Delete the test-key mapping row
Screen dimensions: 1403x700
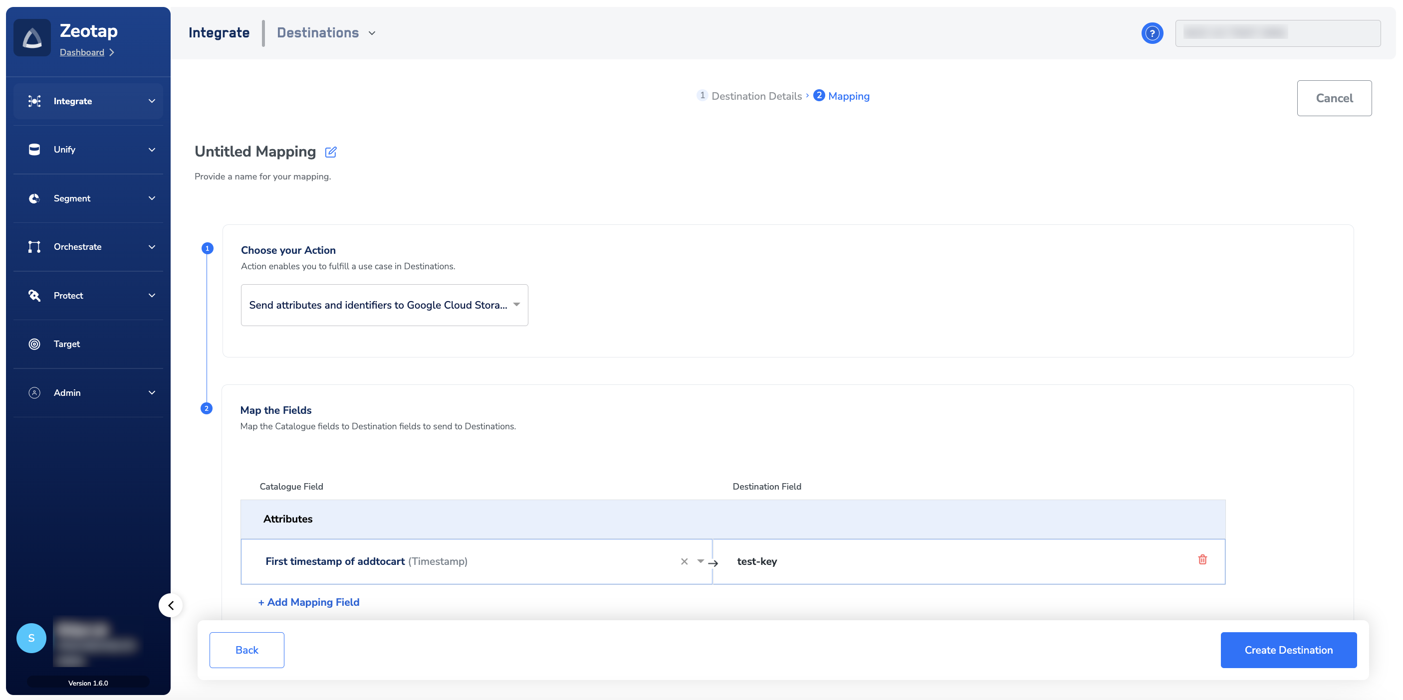(1202, 559)
